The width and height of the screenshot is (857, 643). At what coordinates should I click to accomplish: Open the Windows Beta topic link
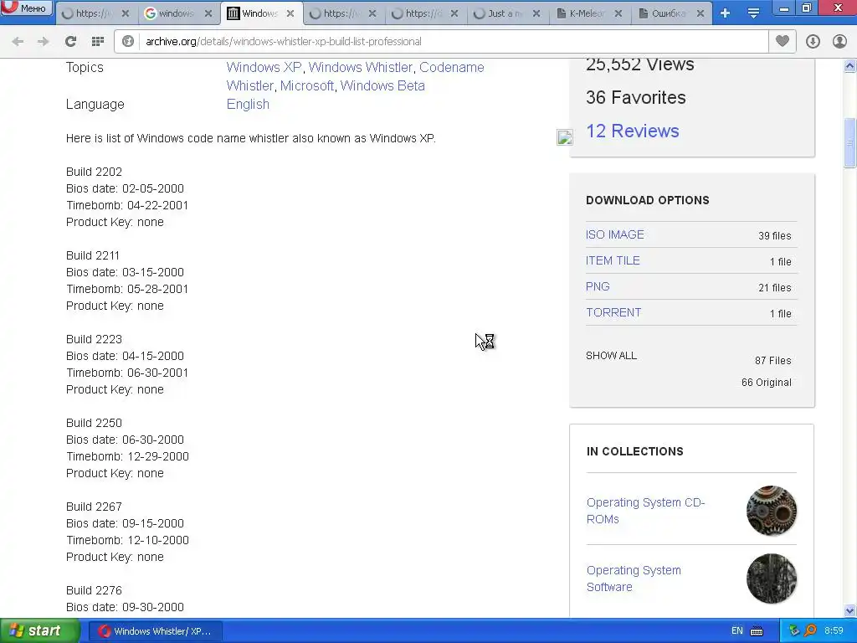click(382, 86)
